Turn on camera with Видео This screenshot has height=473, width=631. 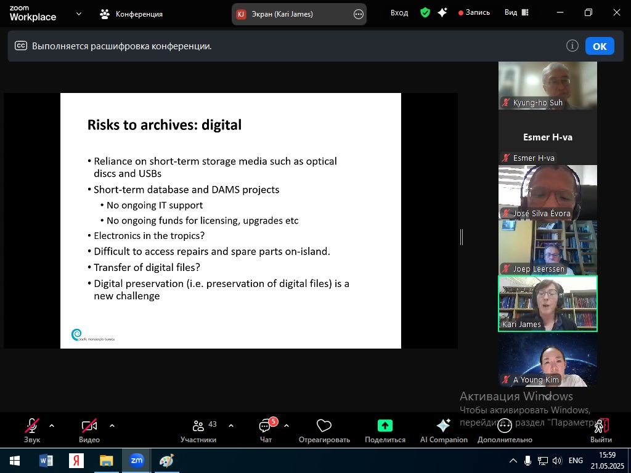coord(89,430)
